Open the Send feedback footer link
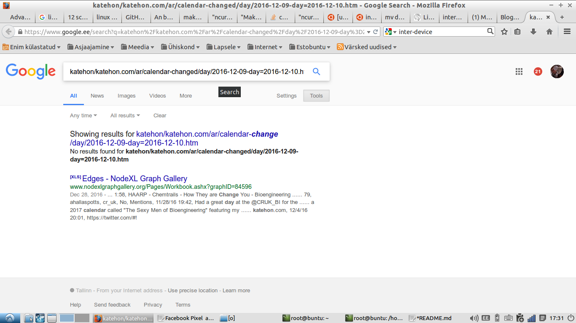This screenshot has height=323, width=576. [112, 305]
